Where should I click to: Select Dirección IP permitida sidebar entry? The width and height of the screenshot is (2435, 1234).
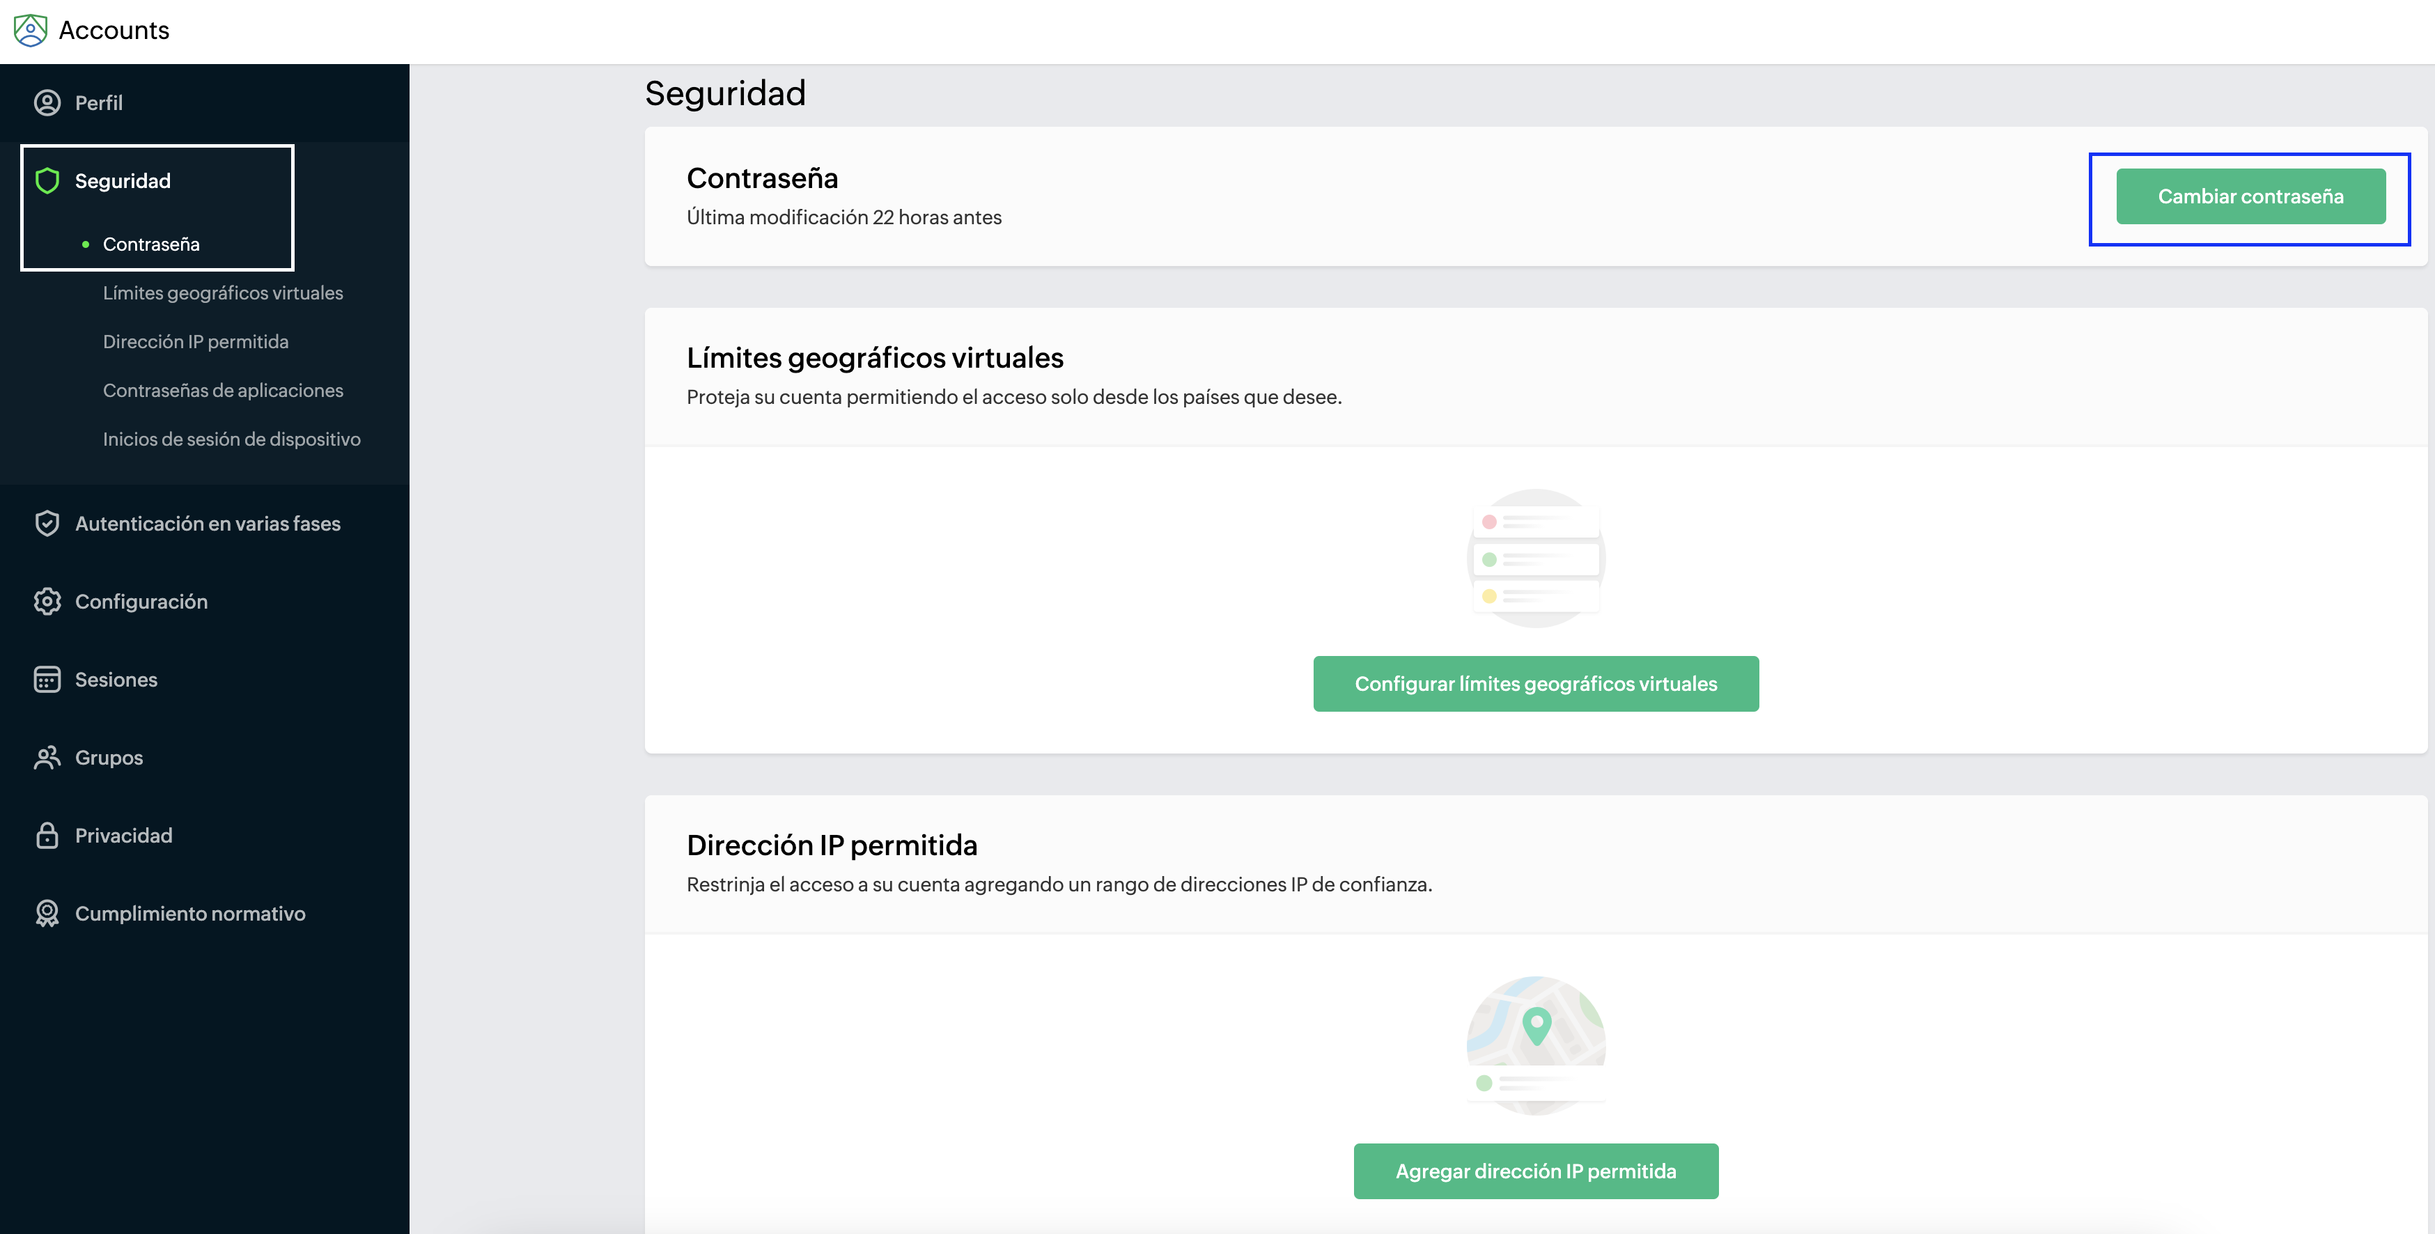[x=196, y=342]
